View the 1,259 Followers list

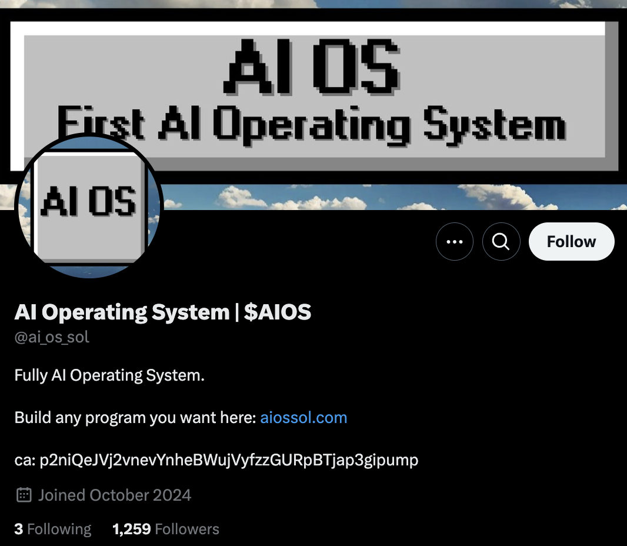coord(165,529)
